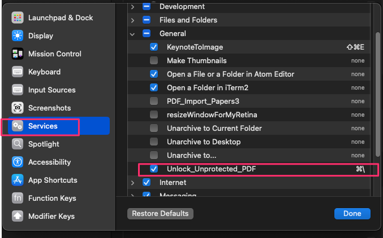Check Unarchive to Current Folder
This screenshot has width=383, height=238.
click(x=154, y=128)
